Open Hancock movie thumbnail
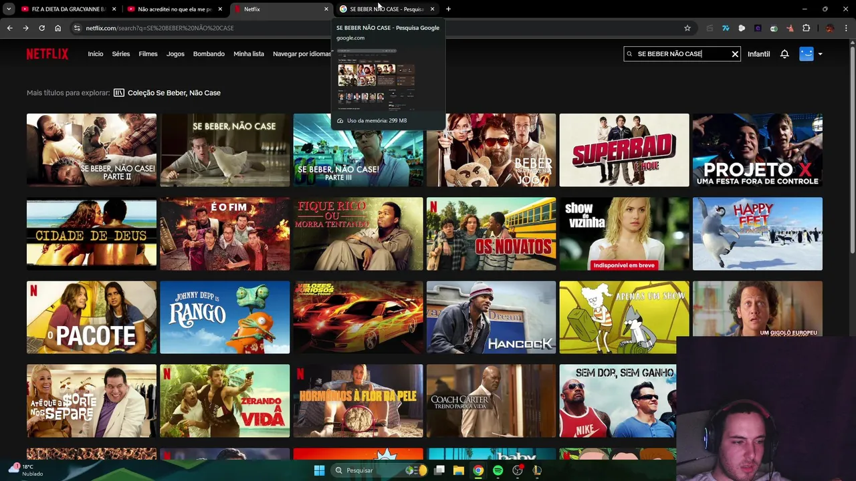The width and height of the screenshot is (856, 481). tap(491, 317)
